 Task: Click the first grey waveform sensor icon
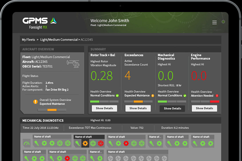111,158
